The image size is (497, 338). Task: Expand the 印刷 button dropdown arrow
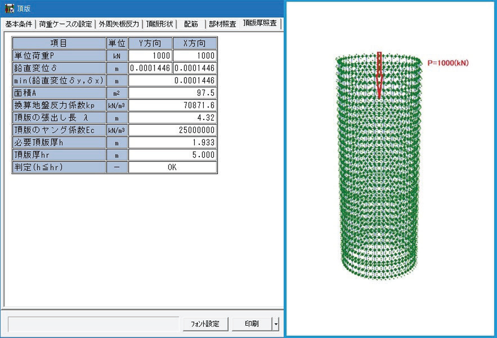pos(276,324)
